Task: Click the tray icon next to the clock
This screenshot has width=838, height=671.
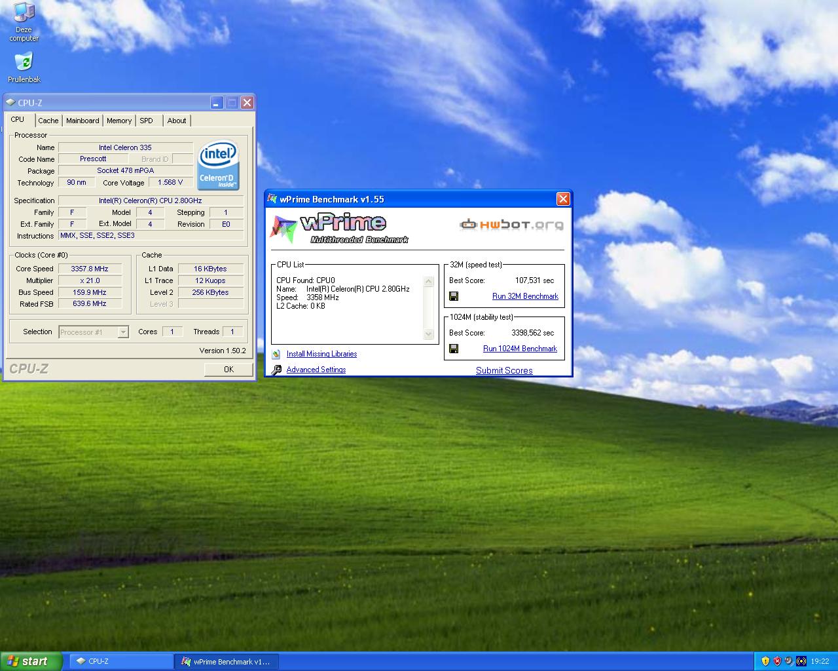Action: click(801, 661)
